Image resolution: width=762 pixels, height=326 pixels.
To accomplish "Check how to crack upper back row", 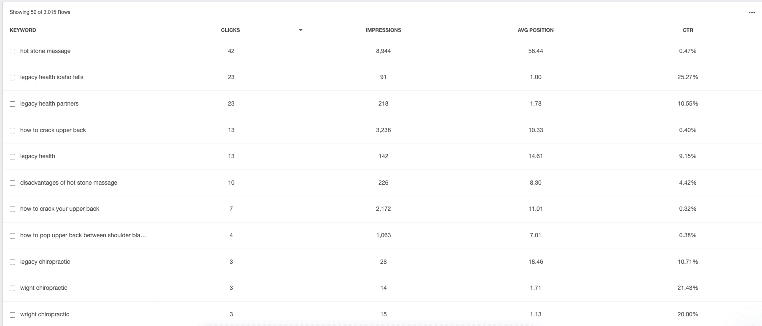I will coord(12,130).
